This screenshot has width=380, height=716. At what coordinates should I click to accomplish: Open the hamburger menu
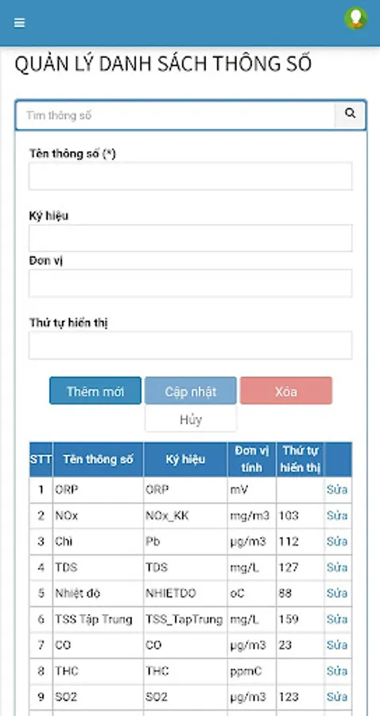point(20,23)
